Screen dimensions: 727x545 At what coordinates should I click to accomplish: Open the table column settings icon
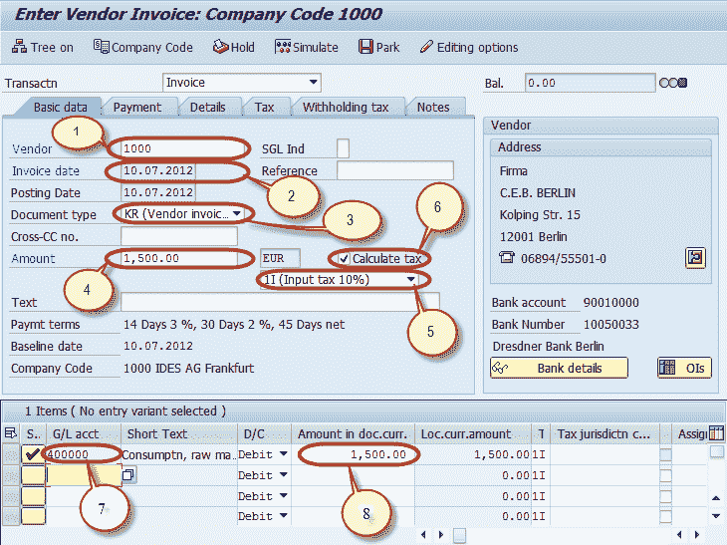point(716,433)
